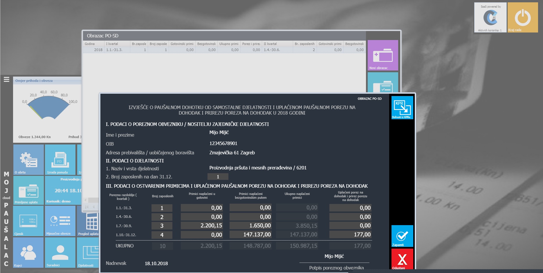
Task: Click the name Mijo Mijić under Ime i prezime
Action: click(x=219, y=132)
